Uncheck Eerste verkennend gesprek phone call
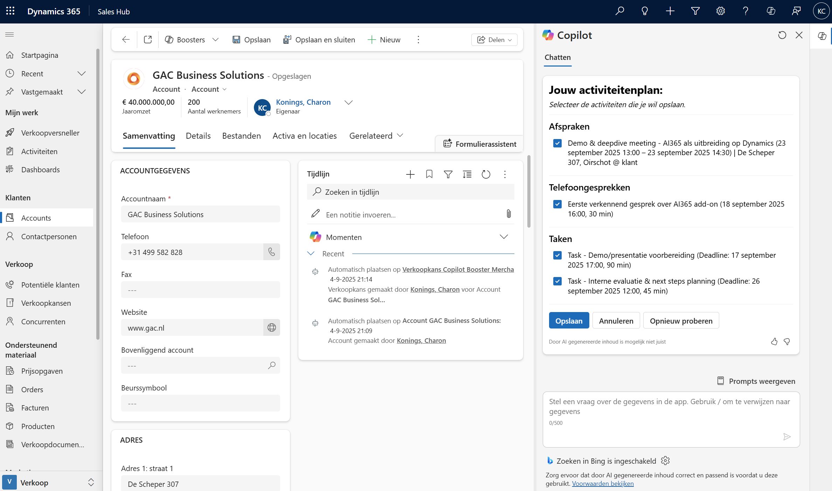This screenshot has height=491, width=832. (x=557, y=204)
